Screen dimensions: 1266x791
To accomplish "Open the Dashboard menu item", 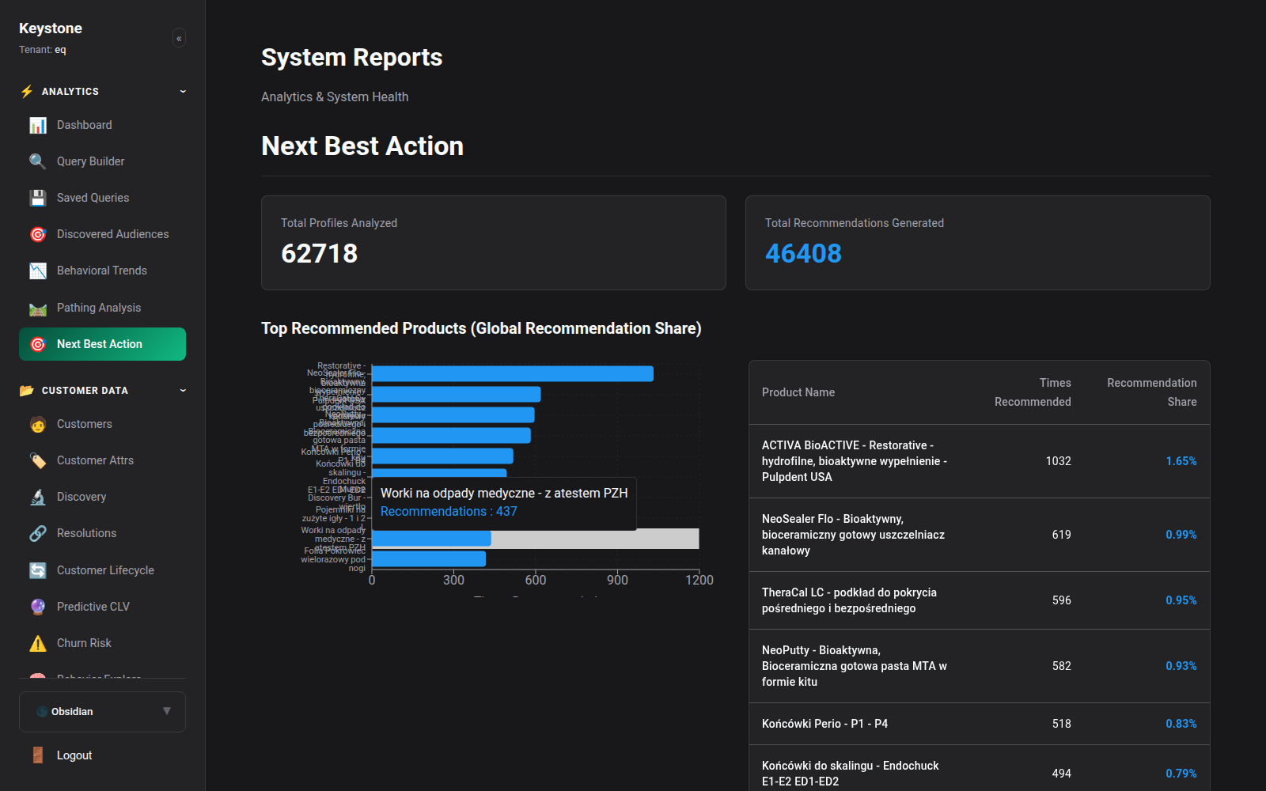I will pos(102,125).
